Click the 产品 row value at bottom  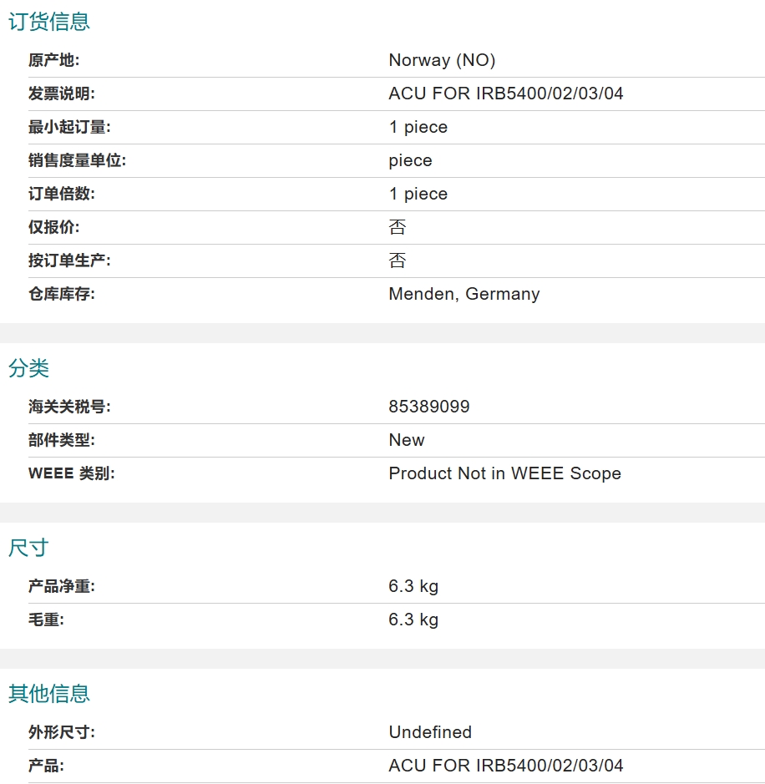point(506,766)
